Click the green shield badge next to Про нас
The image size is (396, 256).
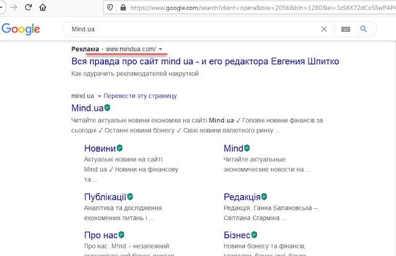pos(121,234)
